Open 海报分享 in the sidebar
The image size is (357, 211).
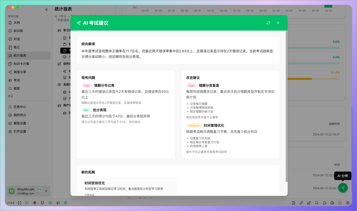point(28,72)
